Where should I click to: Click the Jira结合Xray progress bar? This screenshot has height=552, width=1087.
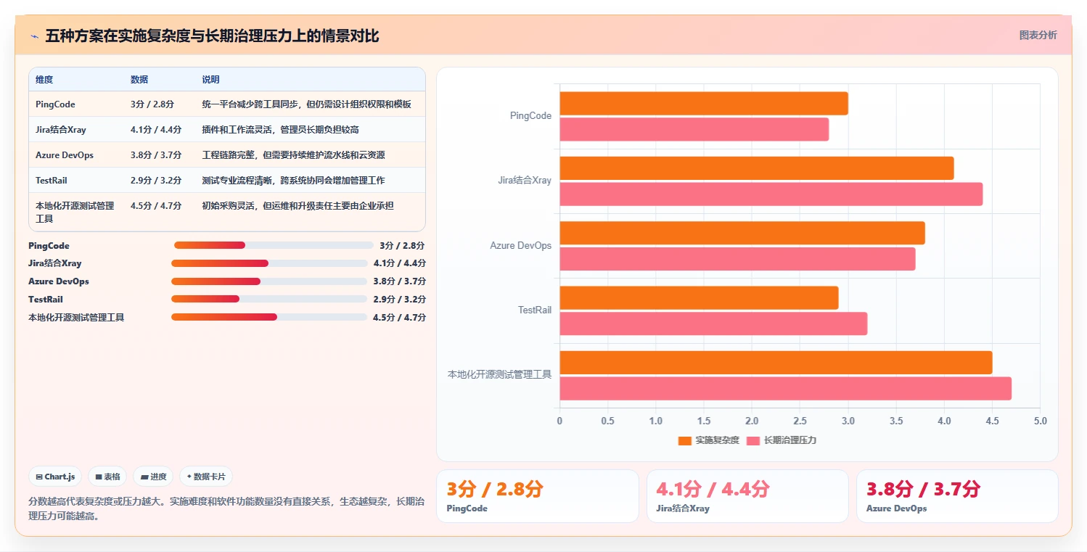click(269, 263)
